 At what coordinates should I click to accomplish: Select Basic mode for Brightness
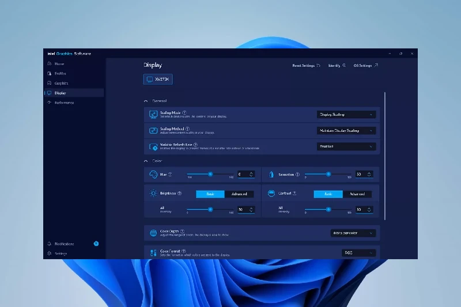pyautogui.click(x=210, y=194)
